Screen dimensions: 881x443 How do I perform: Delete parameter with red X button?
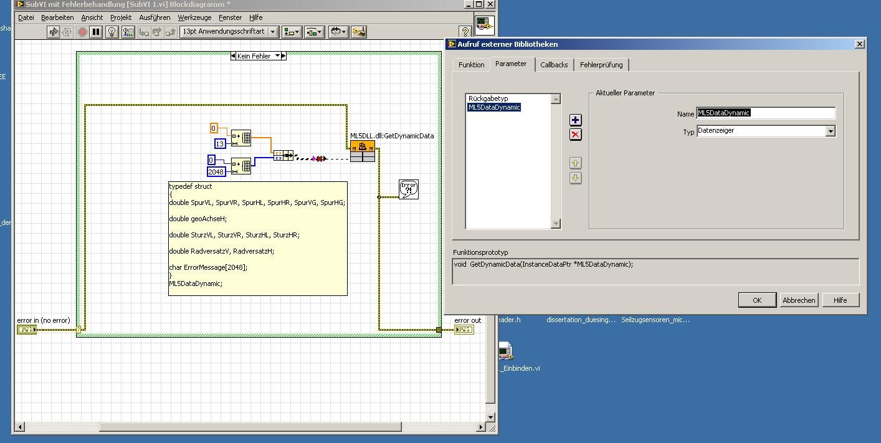(x=575, y=135)
